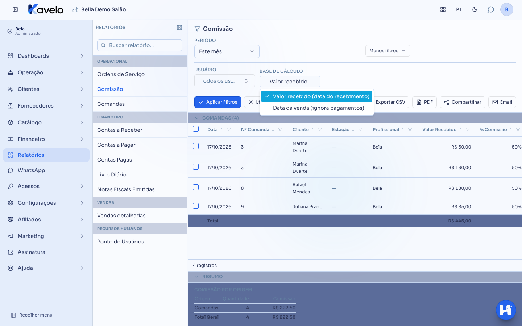Check the Juliana Prado row checkbox
This screenshot has width=522, height=326.
[196, 206]
